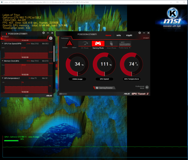
Task: Click the Kombustor title bar app icon
Action: pyautogui.click(x=2, y=2)
